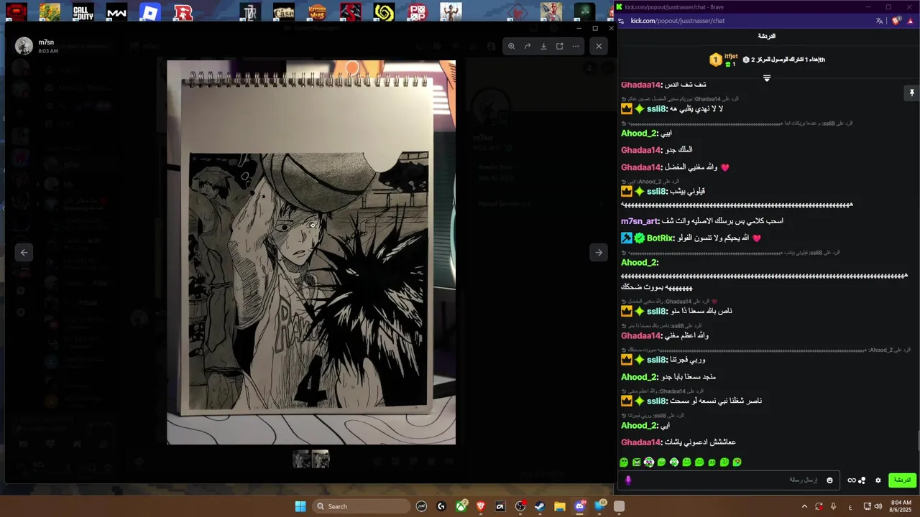
Task: Open File Explorer from the taskbar
Action: pyautogui.click(x=559, y=506)
